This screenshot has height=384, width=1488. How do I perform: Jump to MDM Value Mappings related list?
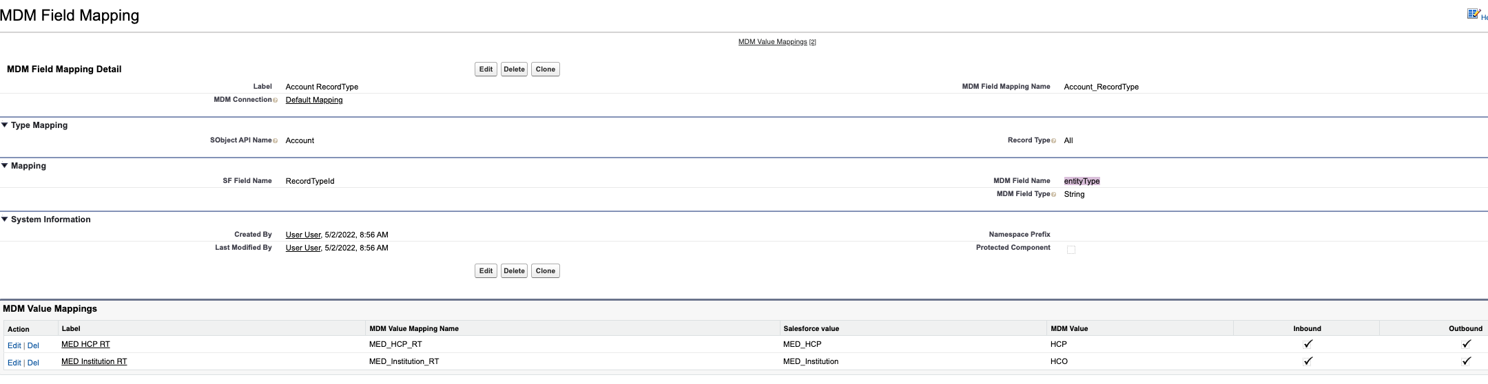click(x=772, y=42)
